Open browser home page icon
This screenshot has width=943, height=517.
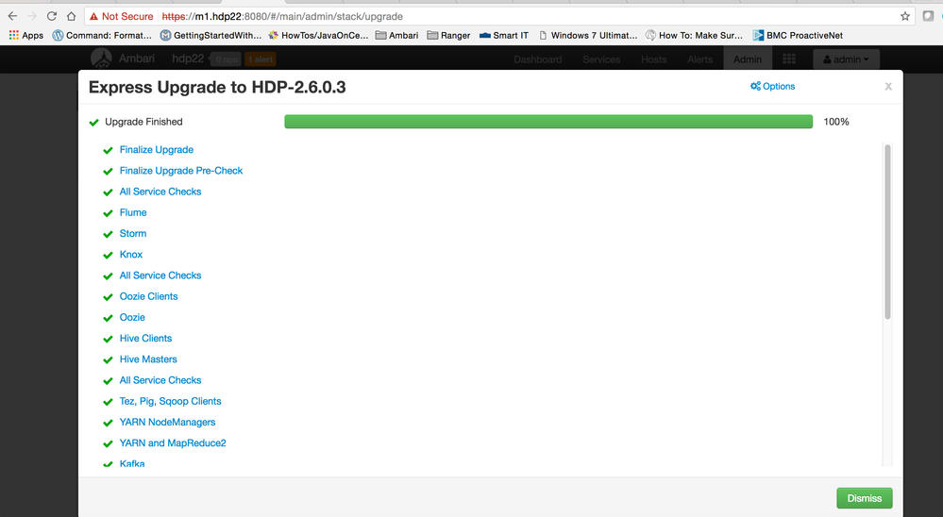(x=71, y=16)
